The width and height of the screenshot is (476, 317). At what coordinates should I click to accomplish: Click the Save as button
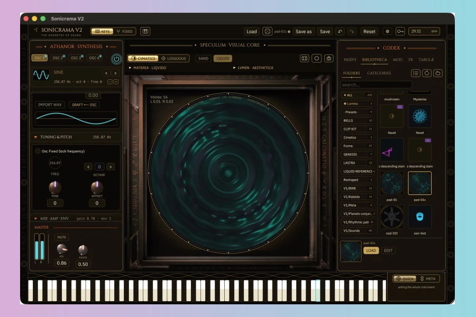pyautogui.click(x=304, y=32)
